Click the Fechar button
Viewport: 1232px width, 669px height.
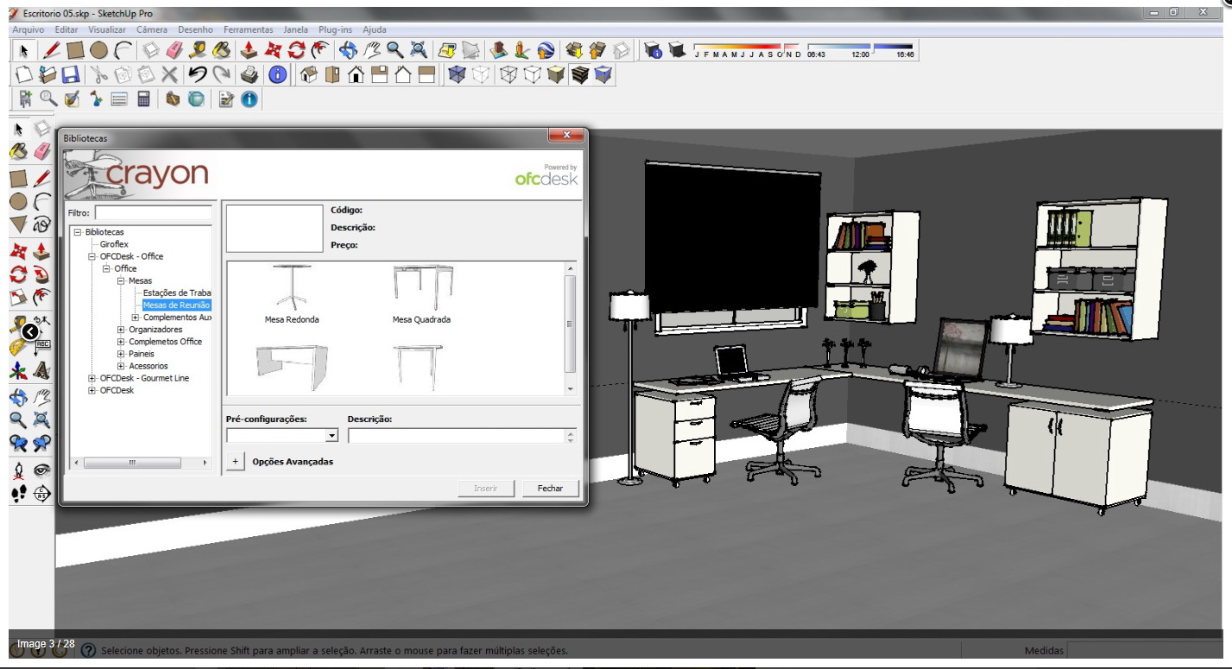coord(549,488)
